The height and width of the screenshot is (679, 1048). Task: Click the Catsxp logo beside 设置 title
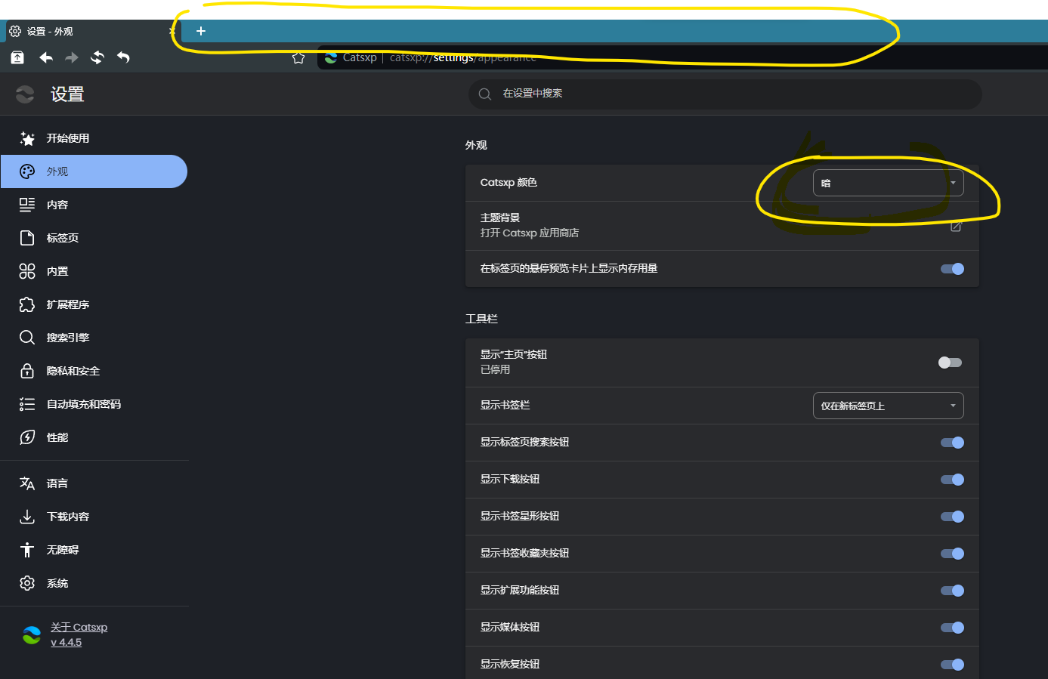(25, 94)
